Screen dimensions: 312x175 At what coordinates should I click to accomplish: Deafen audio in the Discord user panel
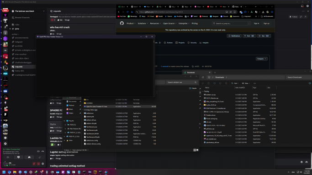click(x=38, y=164)
